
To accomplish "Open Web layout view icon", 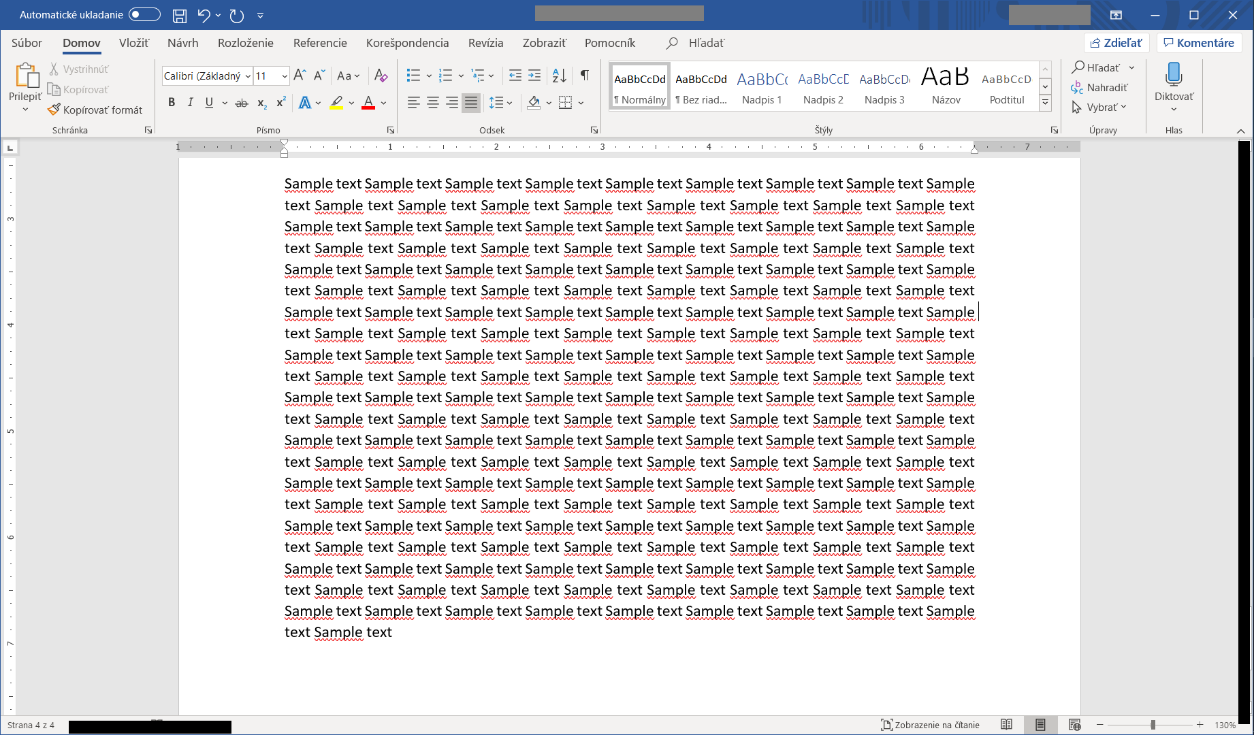I will 1074,725.
